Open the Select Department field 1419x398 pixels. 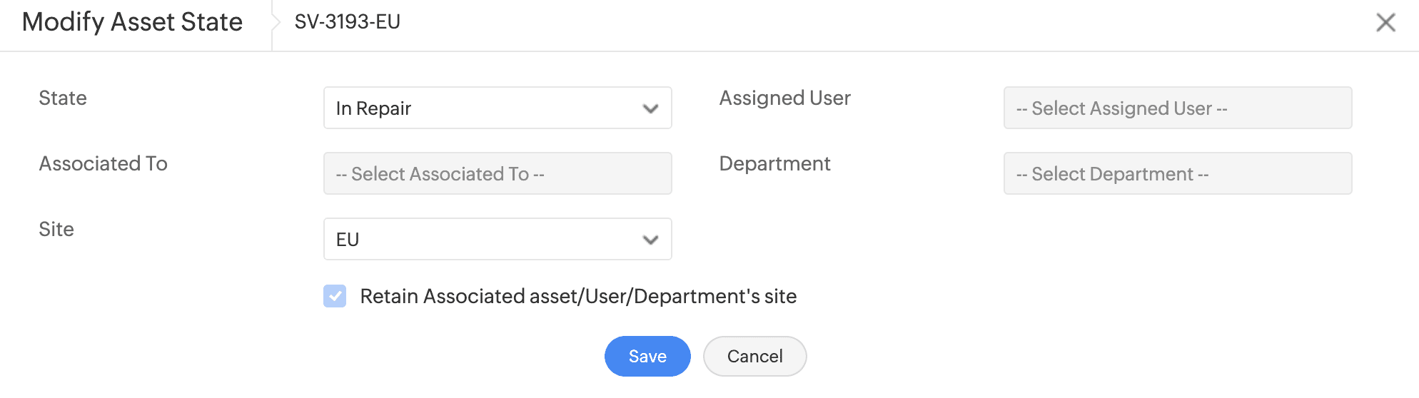(1177, 174)
